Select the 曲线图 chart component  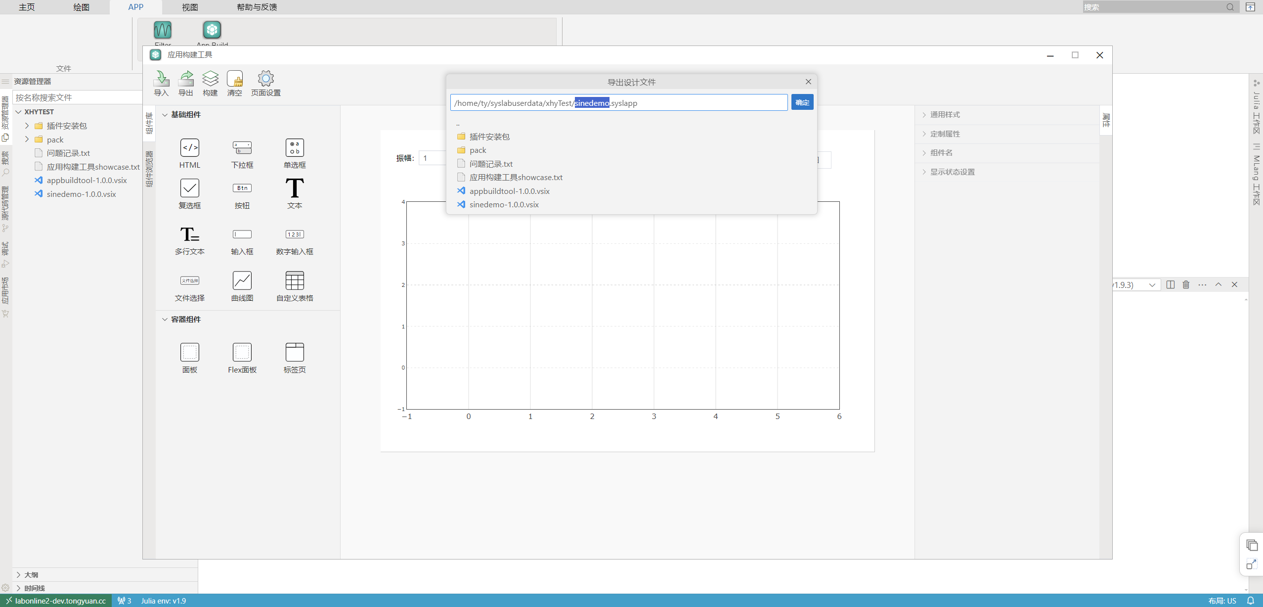coord(242,281)
